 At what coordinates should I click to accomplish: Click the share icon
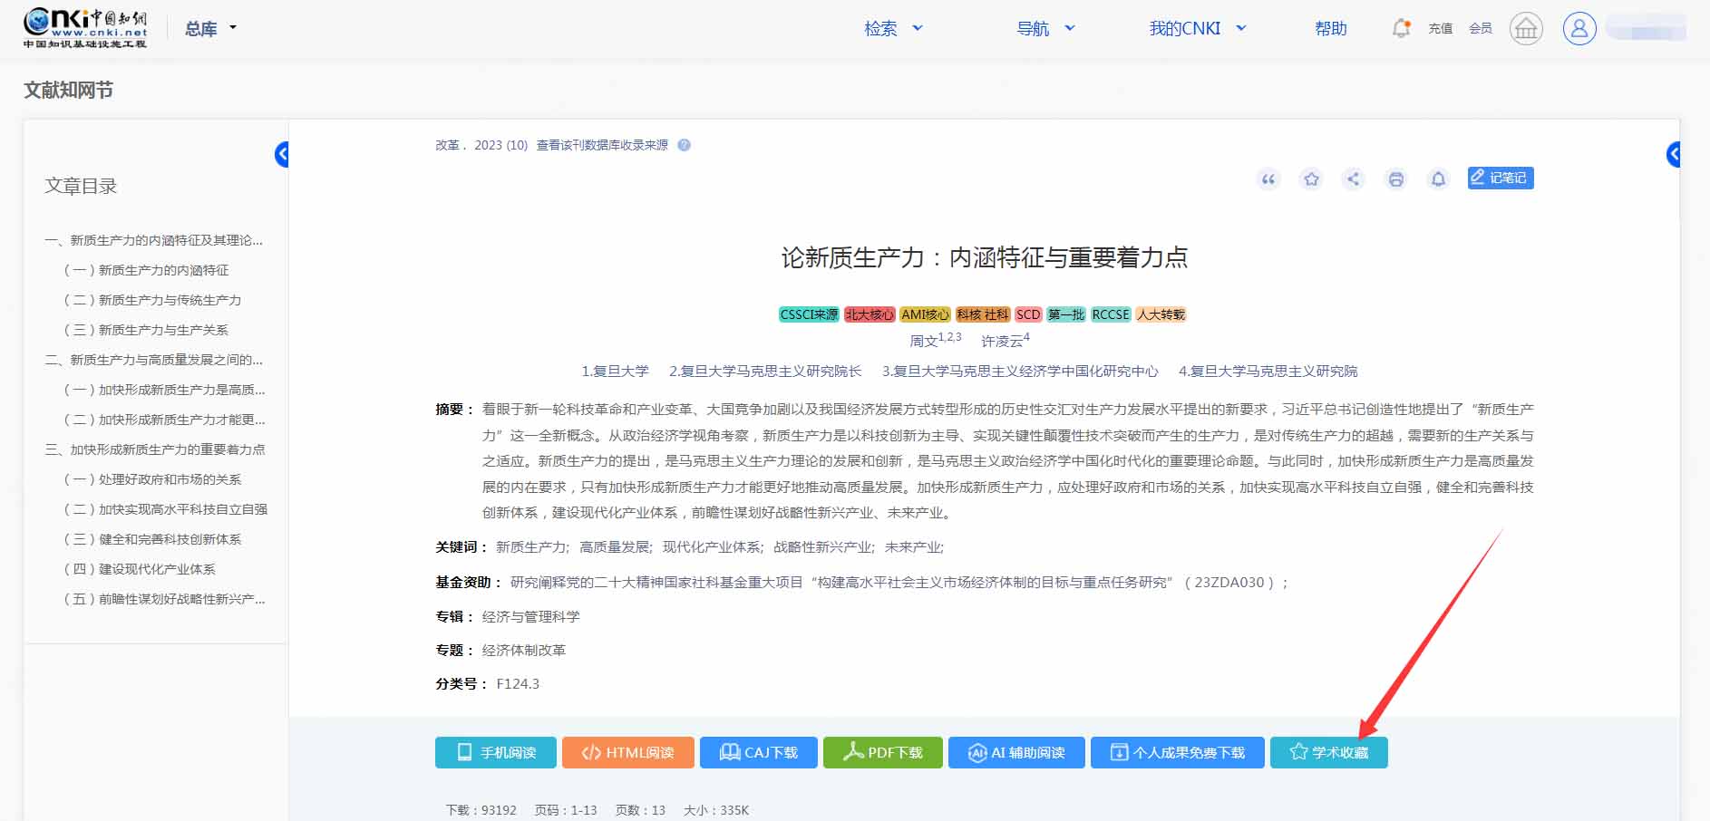click(1353, 179)
